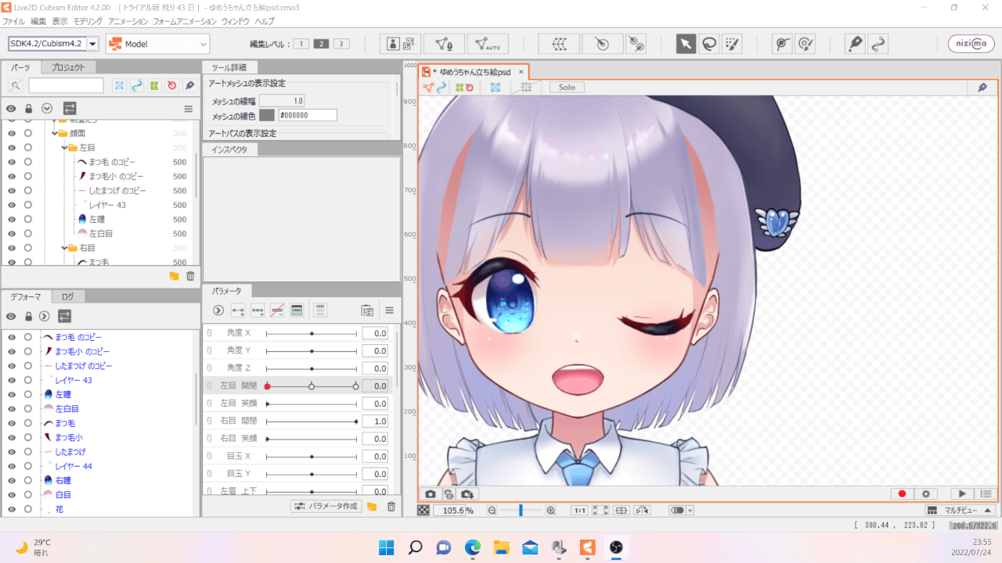Open the nizima link

(971, 44)
